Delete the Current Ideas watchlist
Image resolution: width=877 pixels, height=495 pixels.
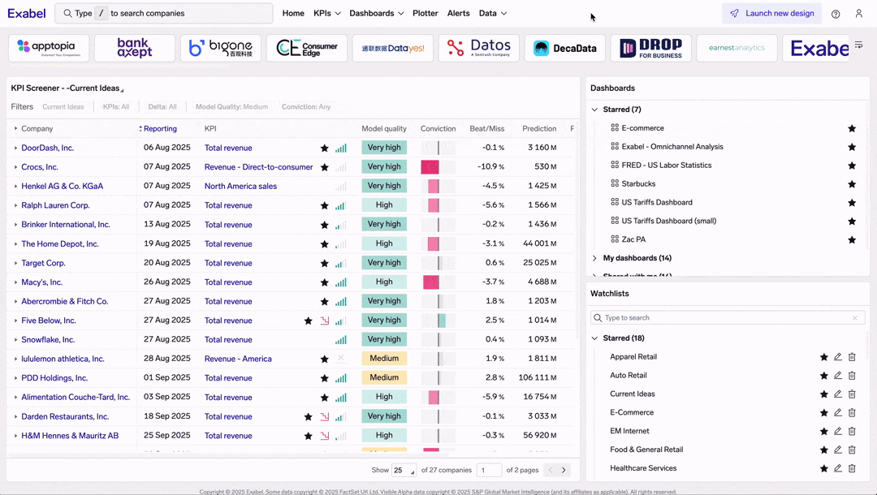(x=852, y=394)
